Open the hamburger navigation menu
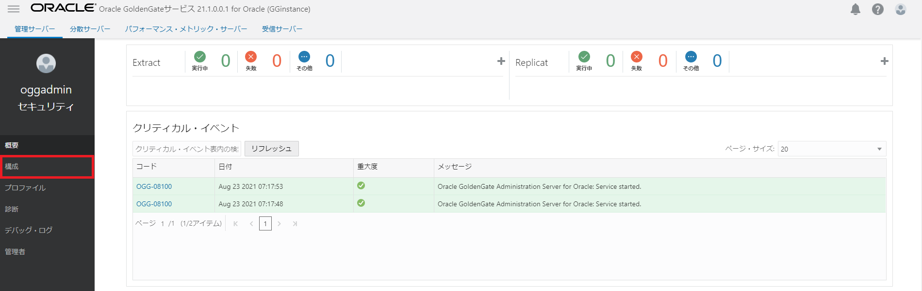The width and height of the screenshot is (922, 291). point(14,9)
